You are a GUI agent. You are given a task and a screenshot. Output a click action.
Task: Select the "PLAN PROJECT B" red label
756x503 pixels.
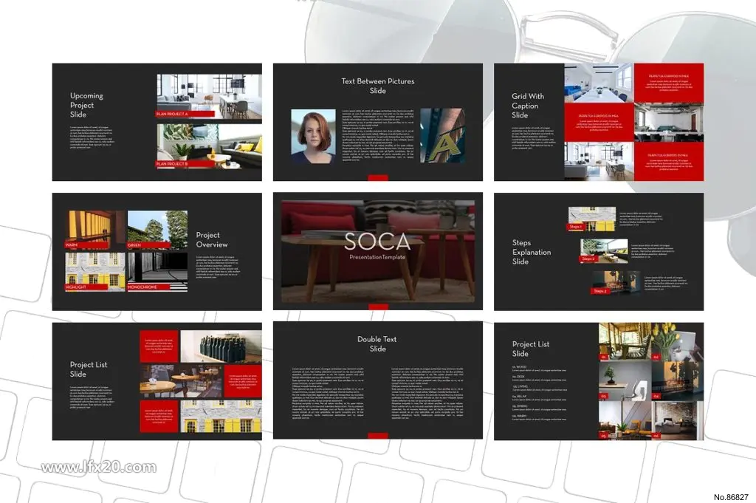point(185,164)
